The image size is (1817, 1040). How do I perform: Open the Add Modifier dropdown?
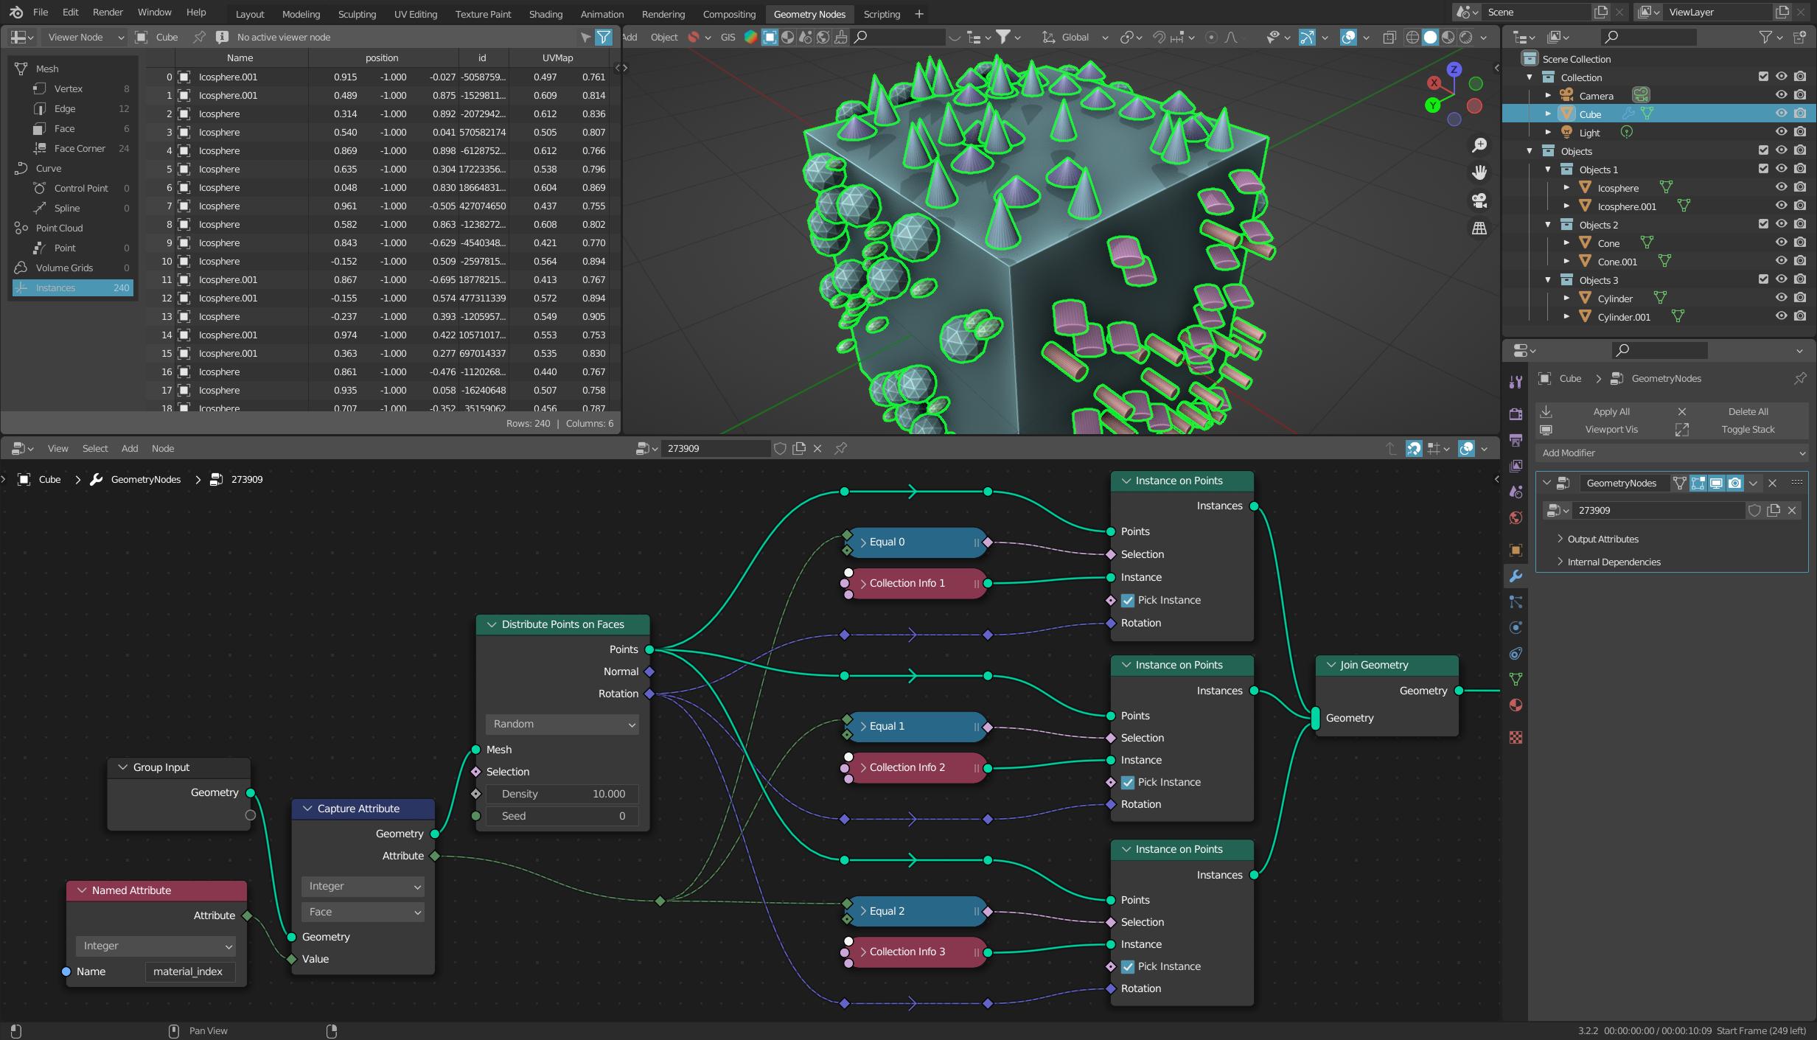click(1673, 453)
